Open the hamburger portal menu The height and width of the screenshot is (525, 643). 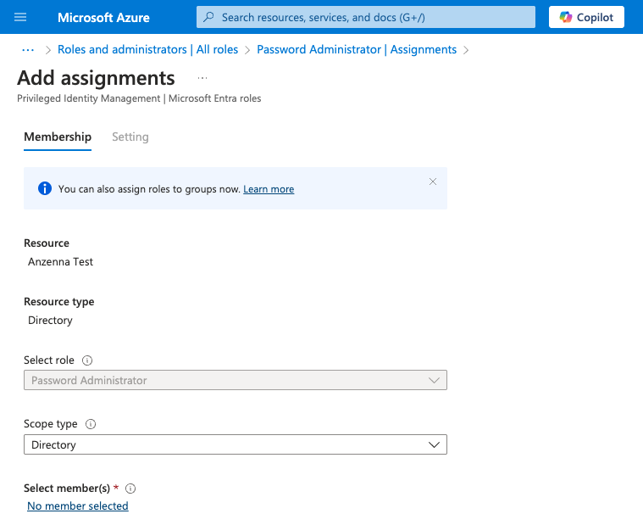click(x=21, y=17)
